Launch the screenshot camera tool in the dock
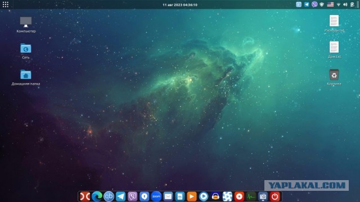Image resolution: width=360 pixels, height=202 pixels. click(x=263, y=196)
